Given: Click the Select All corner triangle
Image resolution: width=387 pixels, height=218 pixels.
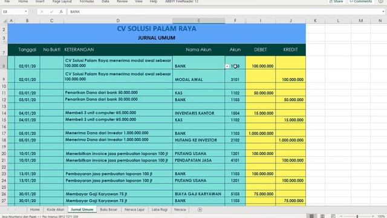Looking at the screenshot, I should [4, 21].
